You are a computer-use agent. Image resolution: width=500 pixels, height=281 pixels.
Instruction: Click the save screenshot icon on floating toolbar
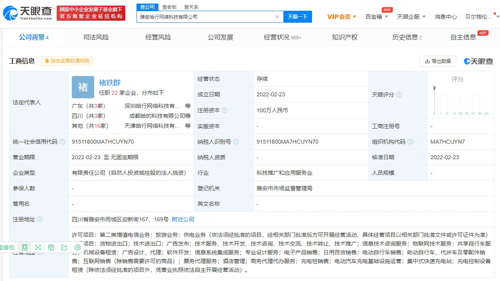pos(51,247)
